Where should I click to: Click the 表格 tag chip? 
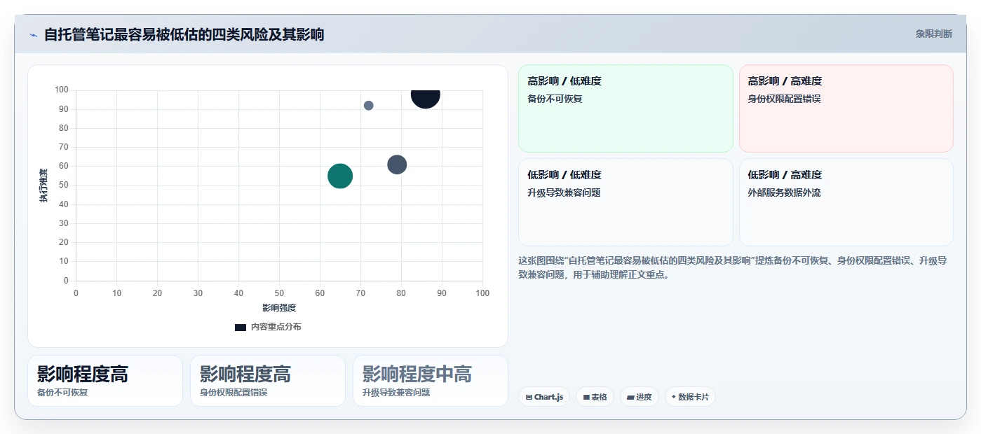pos(595,397)
